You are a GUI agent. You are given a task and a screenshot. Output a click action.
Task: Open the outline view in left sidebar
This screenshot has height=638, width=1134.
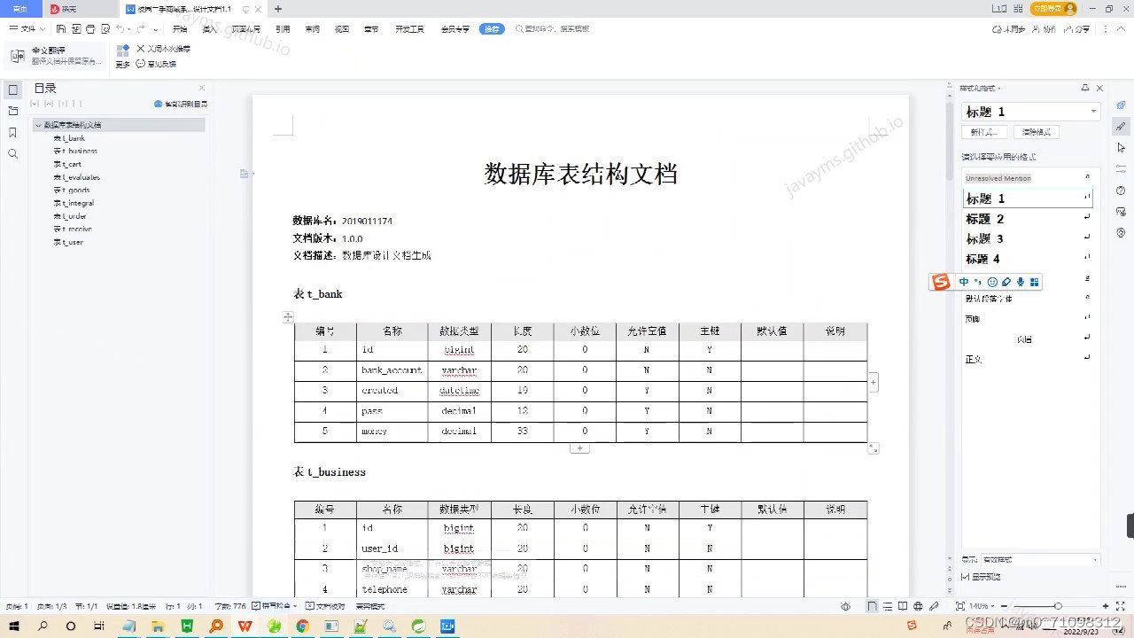pos(13,89)
